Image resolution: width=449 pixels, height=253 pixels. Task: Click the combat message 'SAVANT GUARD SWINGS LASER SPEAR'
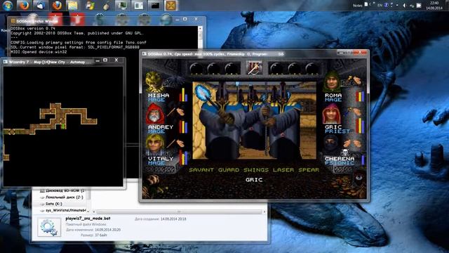(254, 170)
